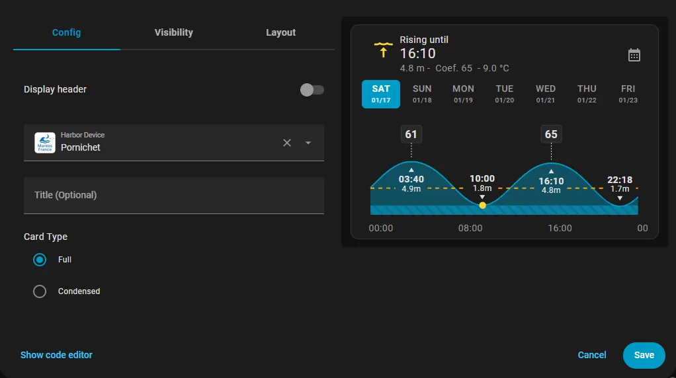Click the 16:00 axis label
Viewport: 676px width, 378px height.
click(x=560, y=228)
